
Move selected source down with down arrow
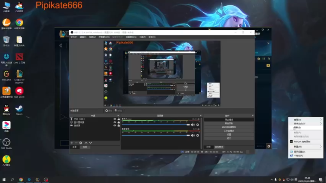pos(90,143)
